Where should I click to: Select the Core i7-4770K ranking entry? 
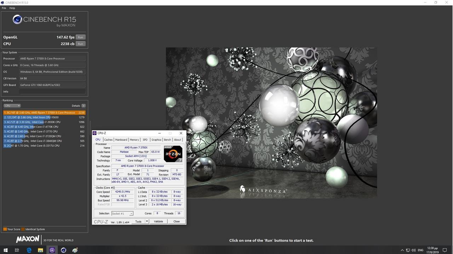coord(44,127)
